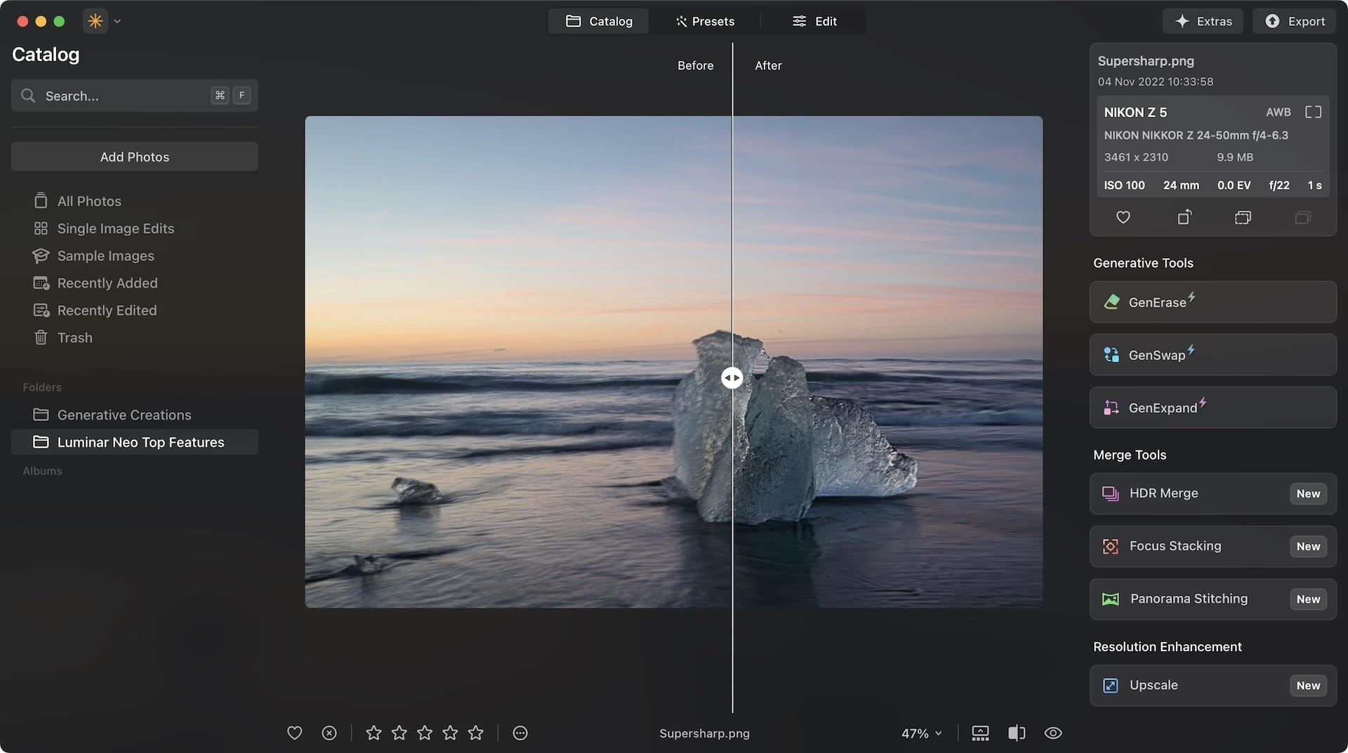Rate the photo one star

pos(374,733)
